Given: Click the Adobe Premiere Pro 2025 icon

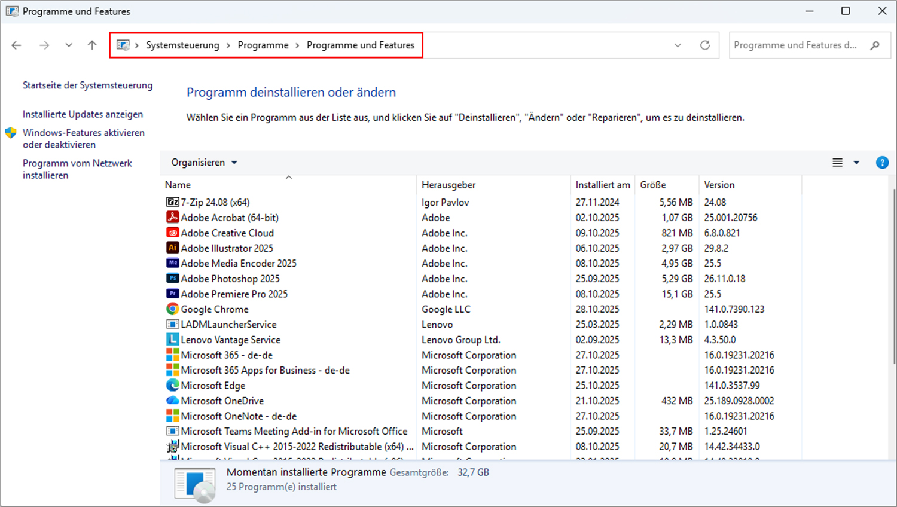Looking at the screenshot, I should pyautogui.click(x=172, y=294).
